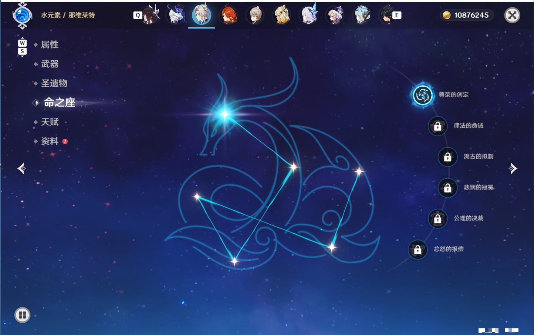
Task: Open the locked 公理的决裁 constellation node
Action: [x=437, y=218]
